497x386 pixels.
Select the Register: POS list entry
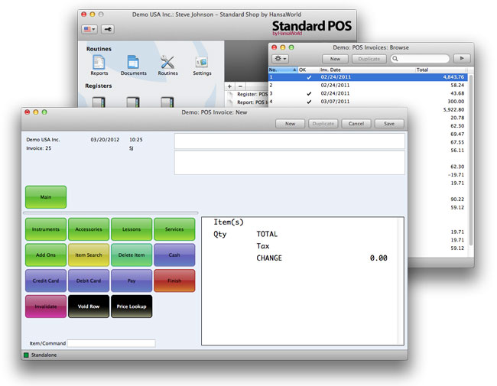click(248, 94)
